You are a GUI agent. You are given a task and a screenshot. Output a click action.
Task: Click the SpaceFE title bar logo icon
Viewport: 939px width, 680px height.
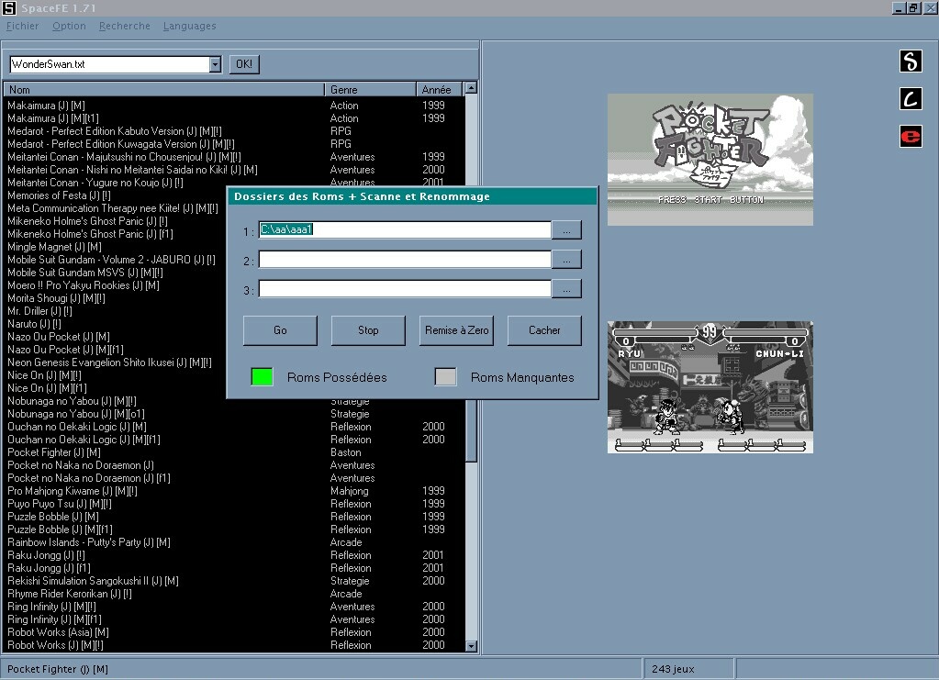(x=9, y=7)
